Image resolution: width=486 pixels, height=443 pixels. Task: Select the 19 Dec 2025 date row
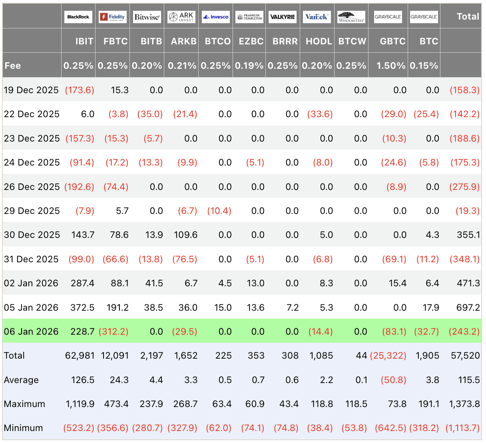242,90
